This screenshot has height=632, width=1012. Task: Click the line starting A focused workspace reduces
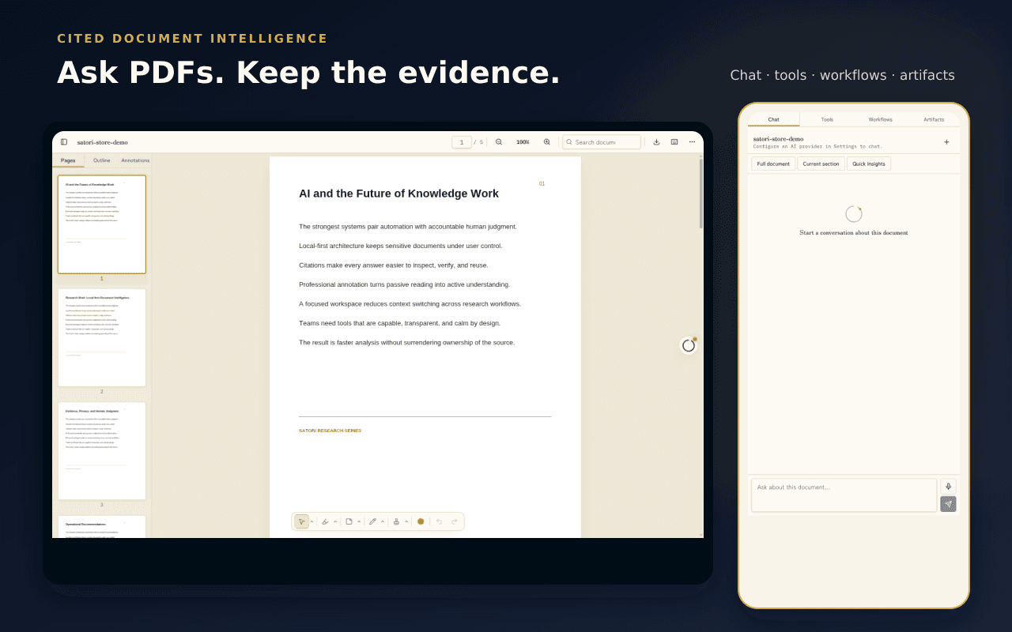410,304
